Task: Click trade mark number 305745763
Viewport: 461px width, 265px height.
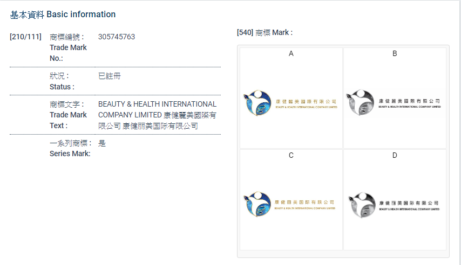Action: coord(117,37)
